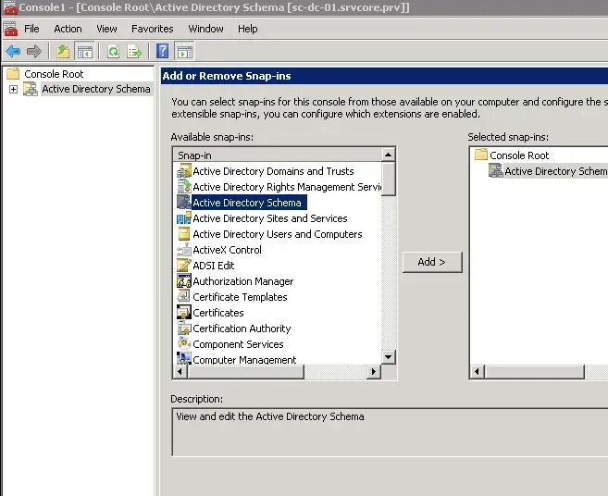Click Console Root folder icon in Selected snap-ins
This screenshot has height=496, width=608.
[481, 155]
